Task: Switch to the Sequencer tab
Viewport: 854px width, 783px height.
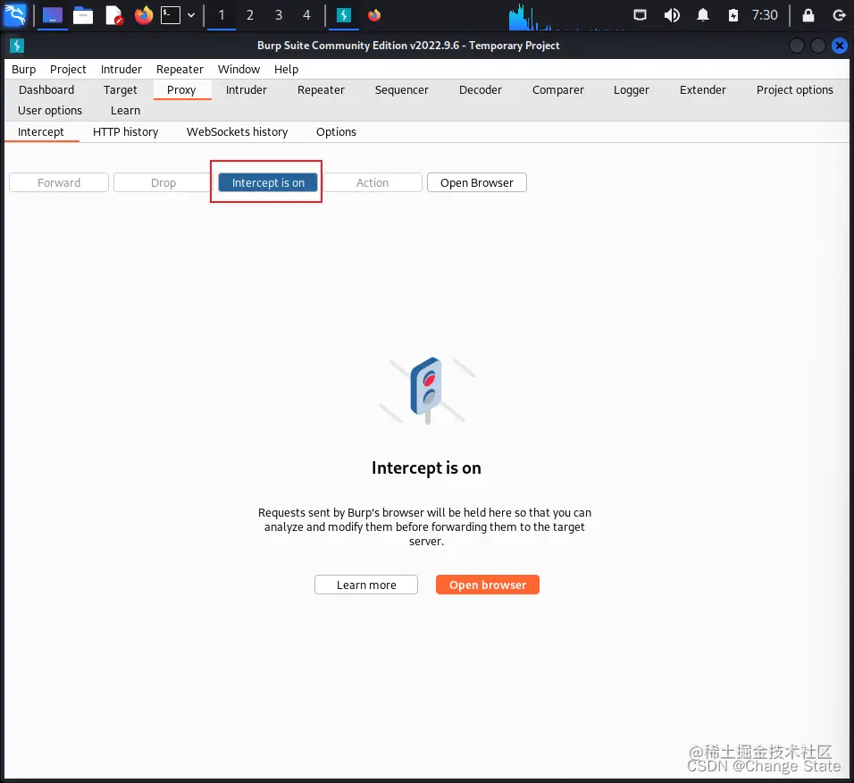Action: coord(401,90)
